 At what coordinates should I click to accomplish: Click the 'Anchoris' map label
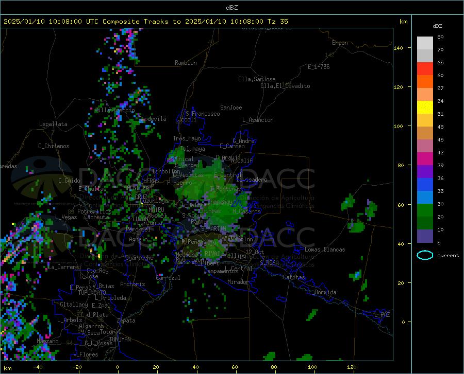click(x=132, y=284)
